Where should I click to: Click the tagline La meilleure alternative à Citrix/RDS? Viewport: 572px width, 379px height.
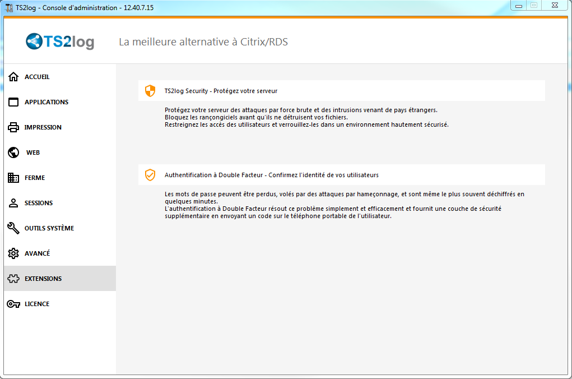[x=203, y=41]
